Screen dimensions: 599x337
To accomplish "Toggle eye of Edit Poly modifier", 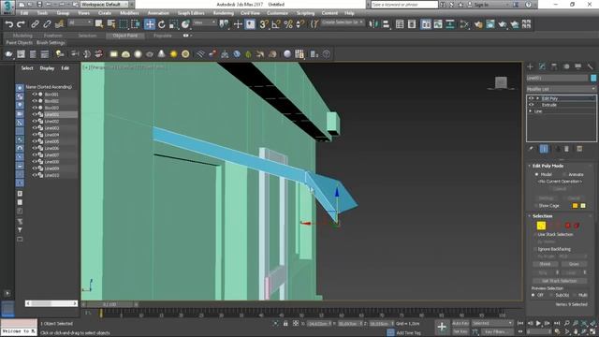I will point(531,98).
